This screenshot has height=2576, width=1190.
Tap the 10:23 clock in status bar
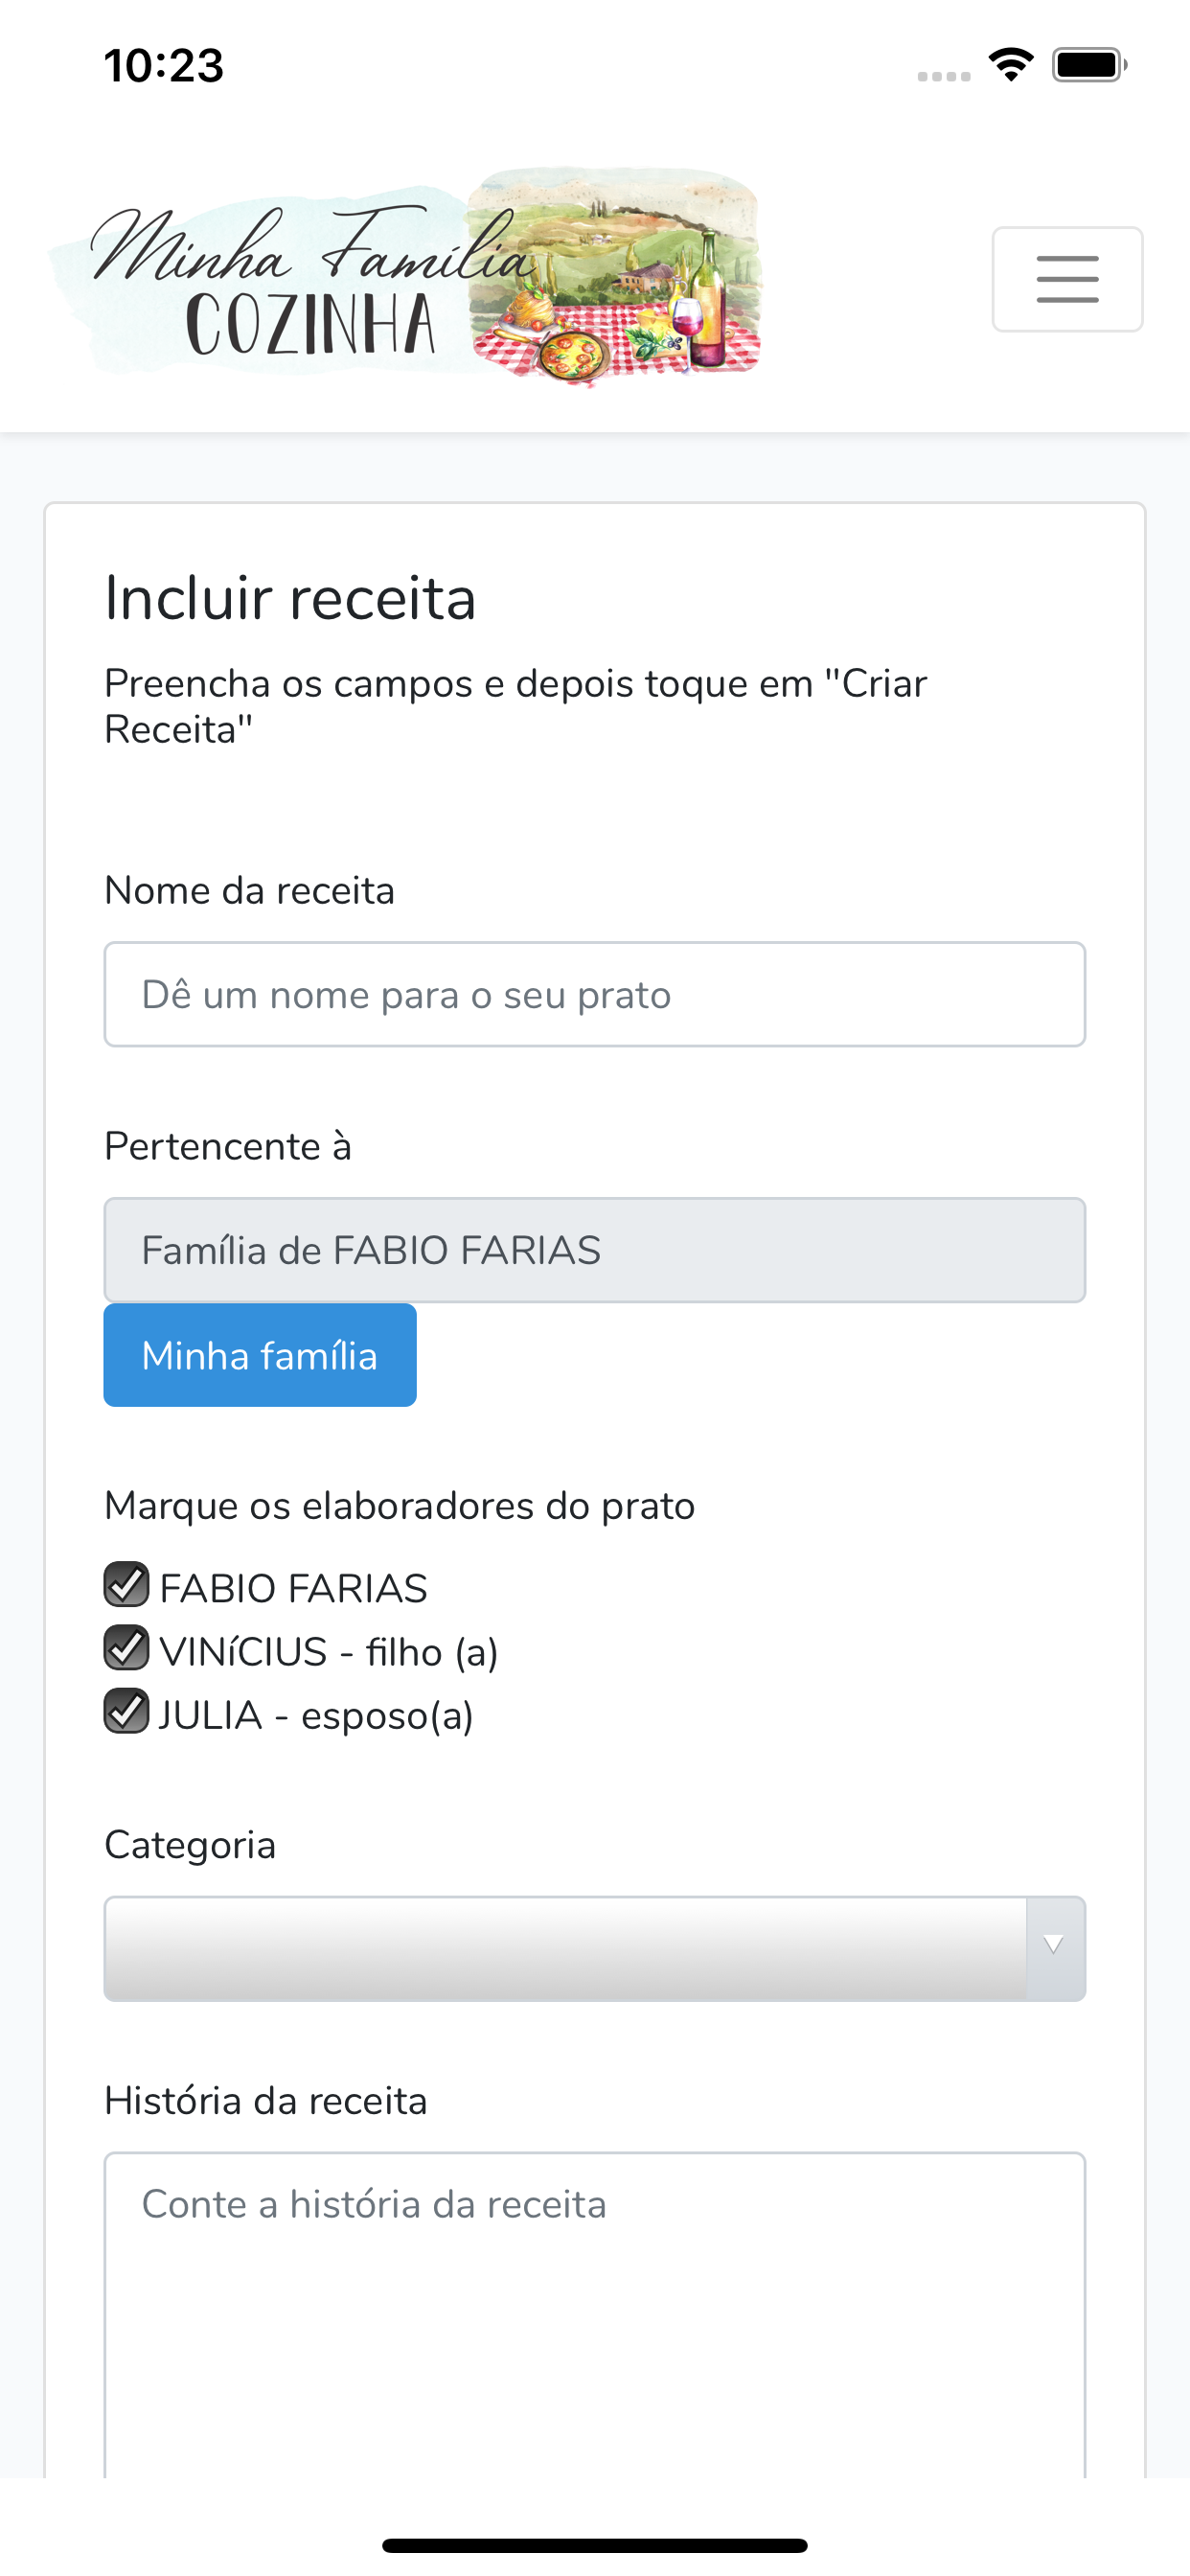[x=164, y=66]
